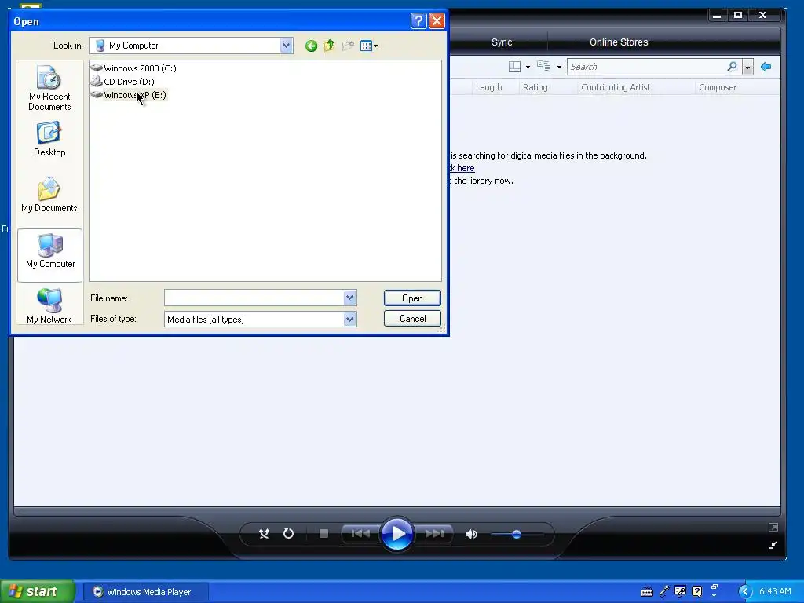Image resolution: width=804 pixels, height=603 pixels.
Task: Switch to the Sync tab
Action: click(x=502, y=42)
